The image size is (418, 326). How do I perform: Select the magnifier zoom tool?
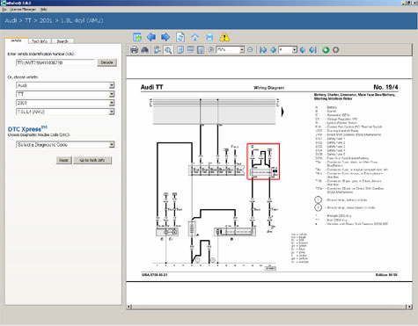168,50
